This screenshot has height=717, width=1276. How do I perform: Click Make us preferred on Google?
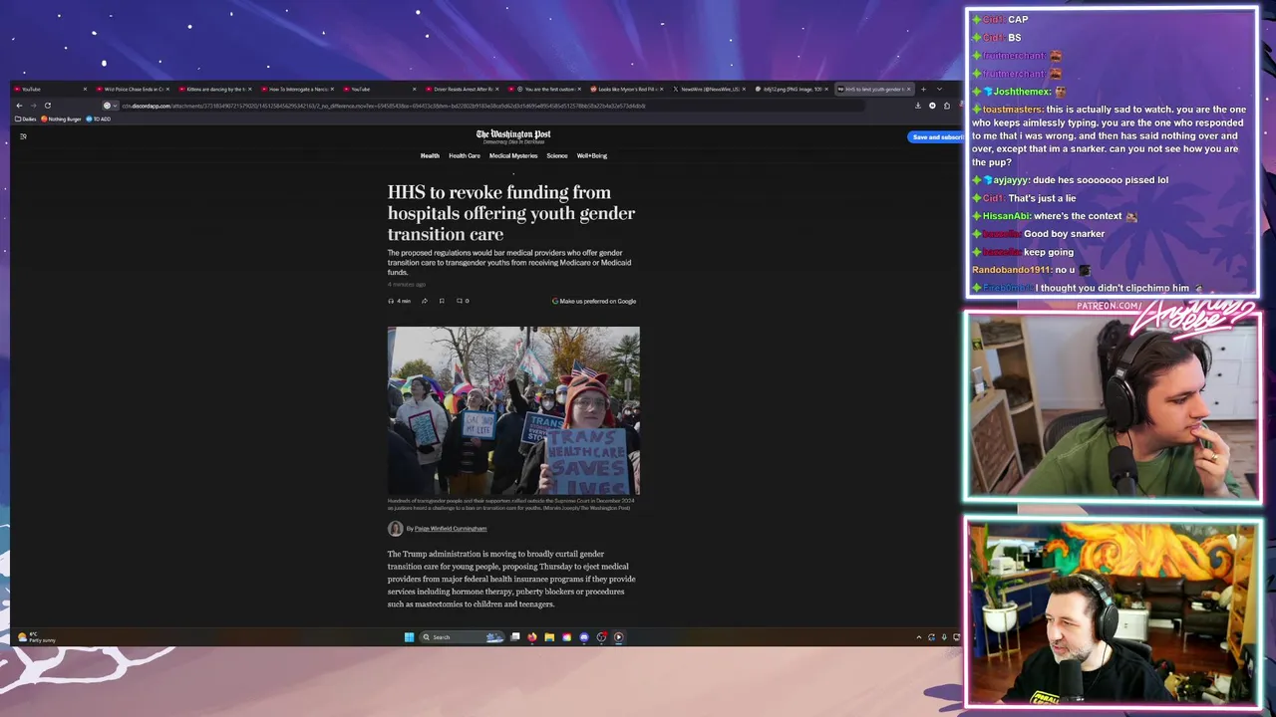[x=594, y=301]
